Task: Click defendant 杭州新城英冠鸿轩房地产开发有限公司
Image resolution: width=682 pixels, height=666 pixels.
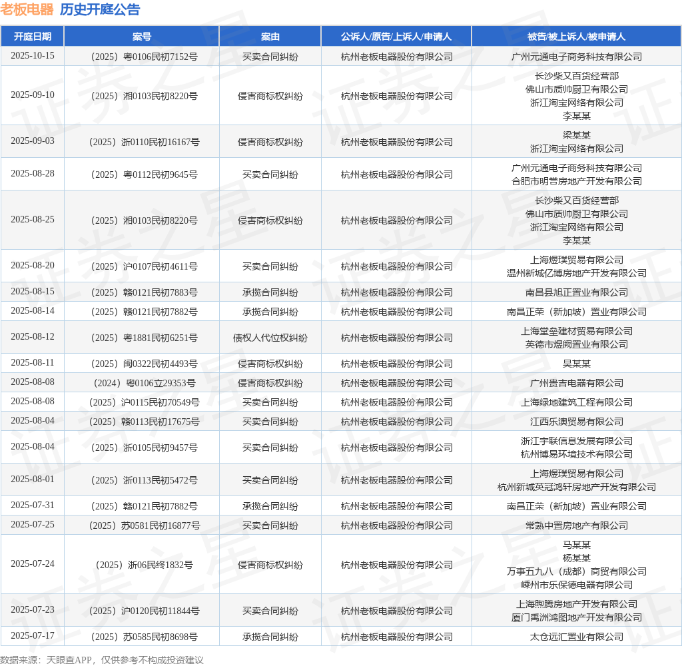Action: pyautogui.click(x=577, y=488)
